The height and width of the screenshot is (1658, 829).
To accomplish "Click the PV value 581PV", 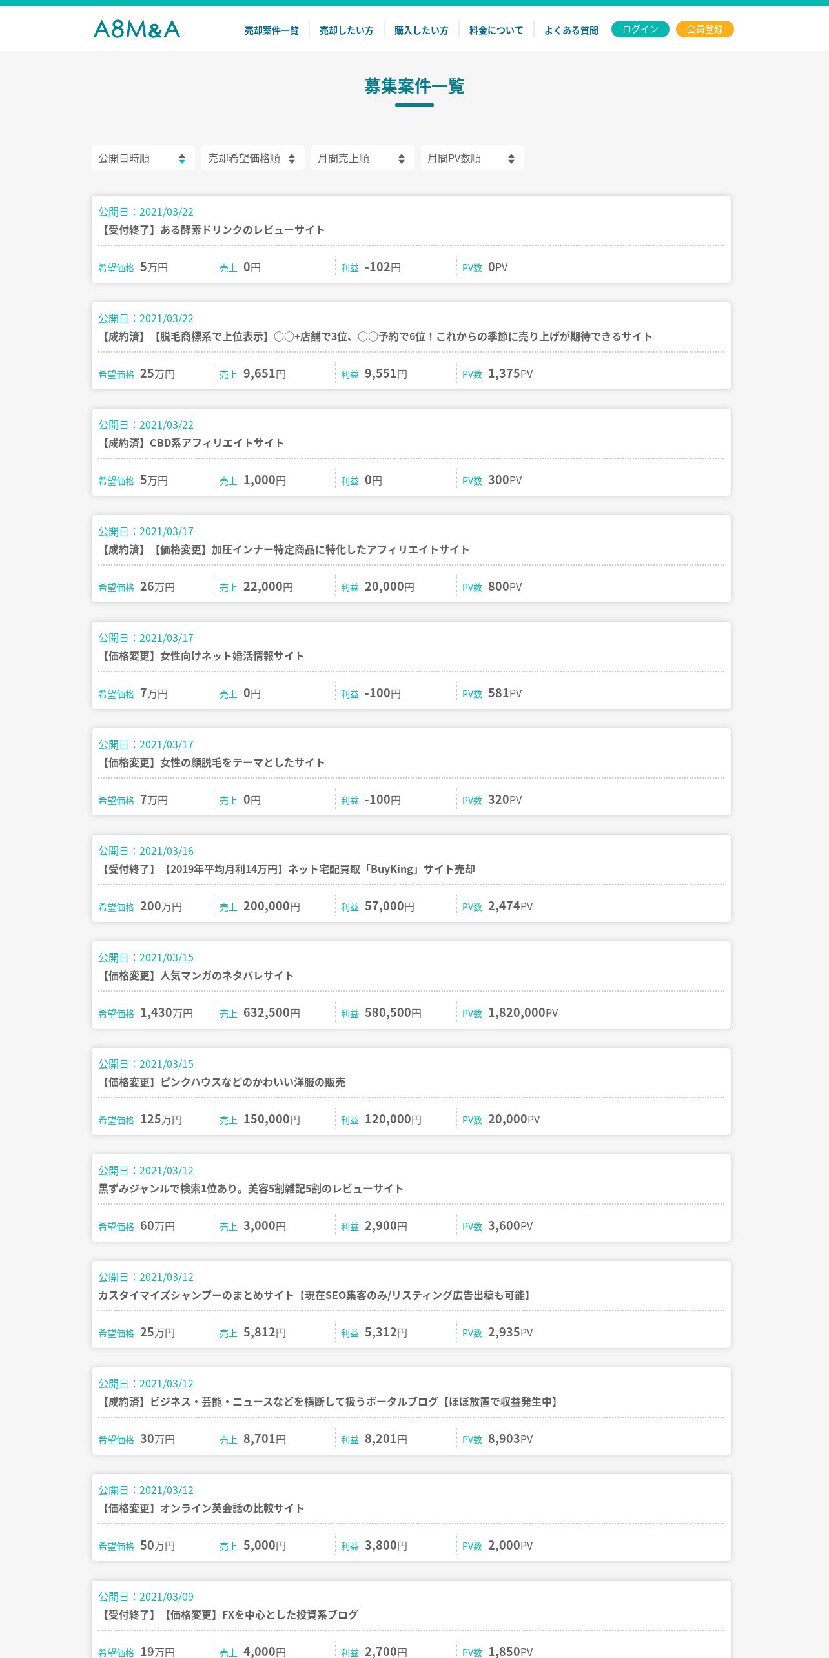I will [x=505, y=693].
